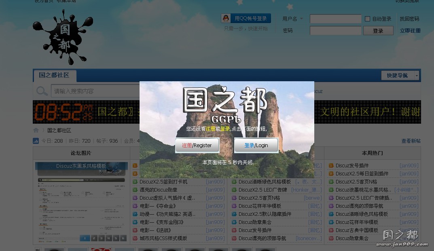The image size is (434, 251).
Task: Click rank icon beside Discuz漂亮的顶部导航 in 本周热门
Action: 331,206
